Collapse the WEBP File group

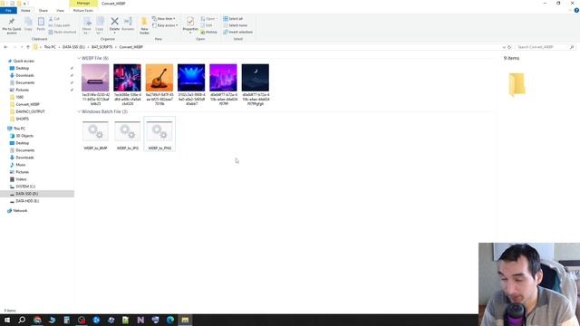click(x=79, y=58)
